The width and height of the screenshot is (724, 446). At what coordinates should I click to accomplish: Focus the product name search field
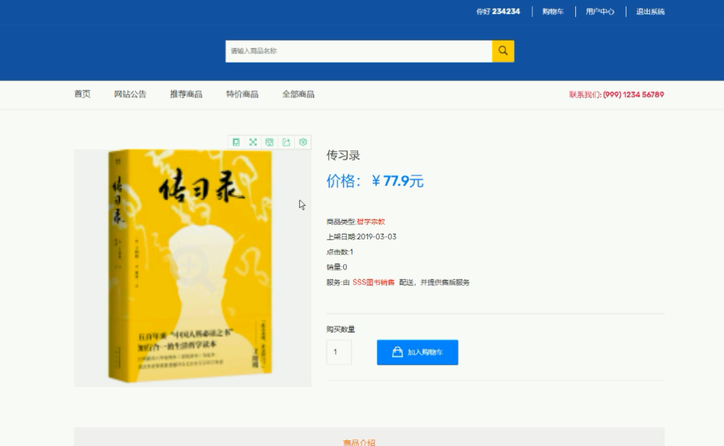pyautogui.click(x=359, y=51)
